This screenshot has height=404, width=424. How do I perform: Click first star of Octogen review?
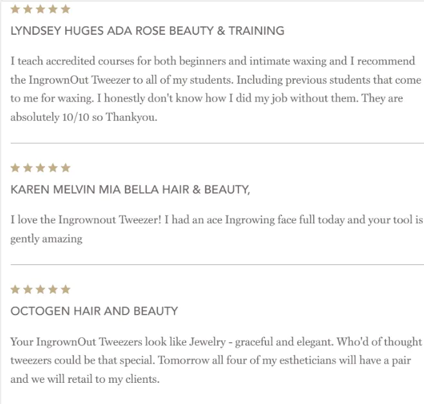(x=15, y=290)
